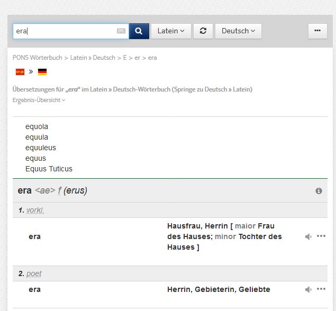The height and width of the screenshot is (311, 336).
Task: Click the vorkl. abbreviation label
Action: tap(35, 210)
